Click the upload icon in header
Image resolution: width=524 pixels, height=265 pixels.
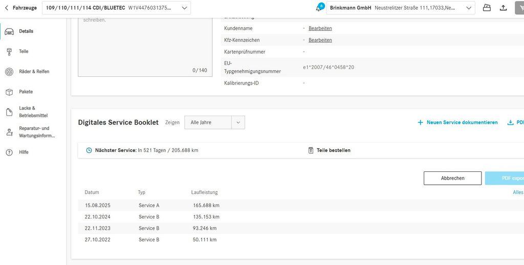[504, 8]
